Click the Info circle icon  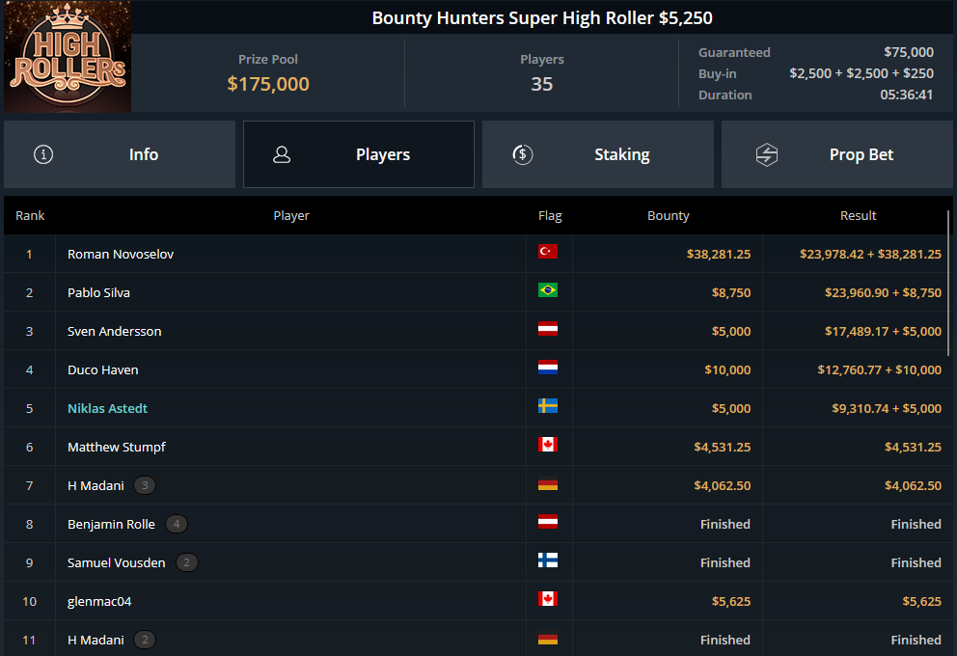(x=43, y=154)
